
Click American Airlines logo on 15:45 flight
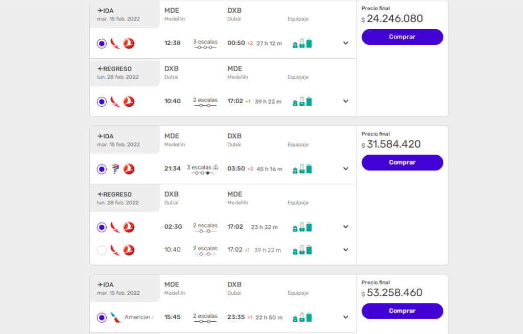click(115, 317)
